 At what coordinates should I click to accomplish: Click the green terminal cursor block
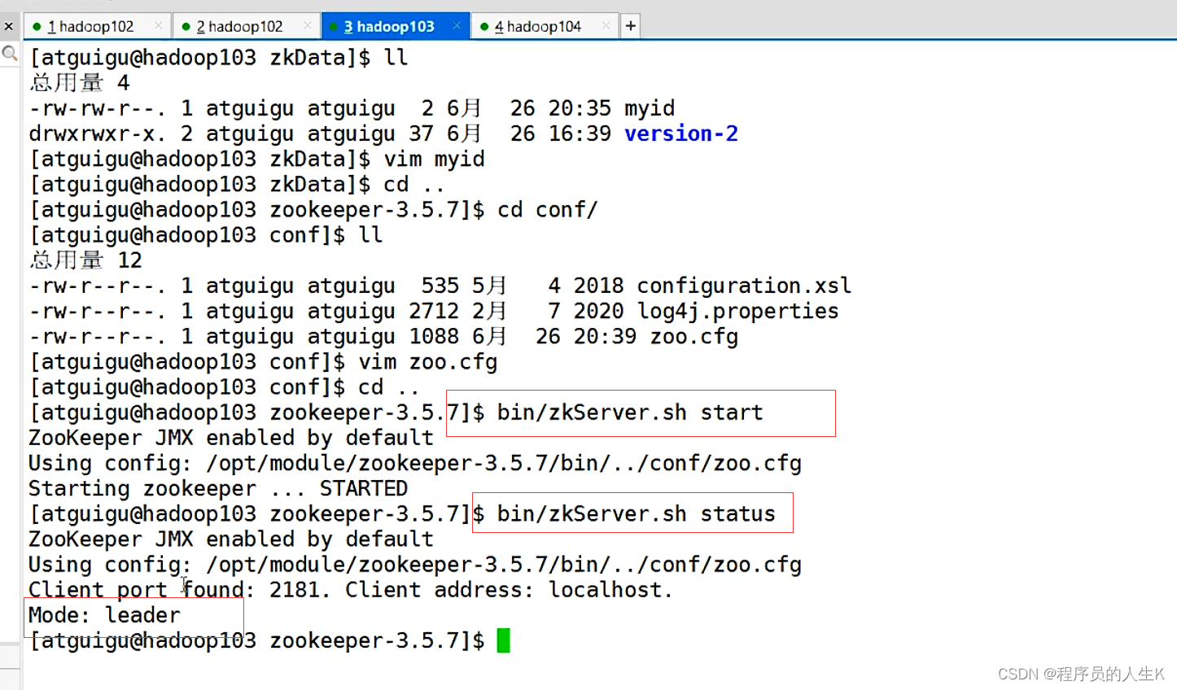504,640
